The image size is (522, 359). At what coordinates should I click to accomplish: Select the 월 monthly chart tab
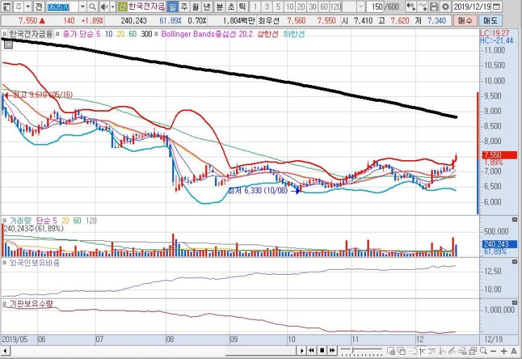(x=195, y=6)
